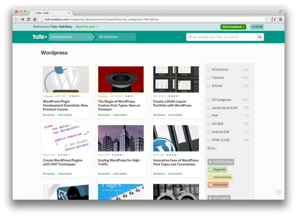Screen dimensions: 297x217
Task: Expand more categories via More link
Action: tap(212, 148)
